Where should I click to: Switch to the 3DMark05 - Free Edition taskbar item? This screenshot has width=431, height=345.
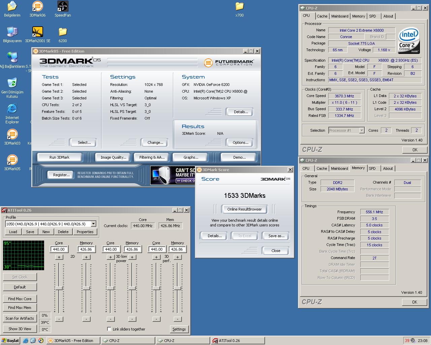pyautogui.click(x=73, y=341)
